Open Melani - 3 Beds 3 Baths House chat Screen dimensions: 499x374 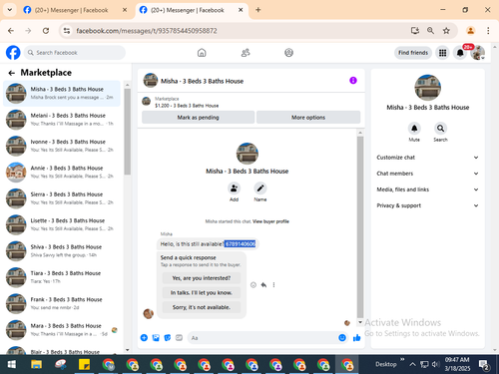[62, 120]
